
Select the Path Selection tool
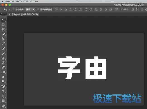(x=3, y=96)
